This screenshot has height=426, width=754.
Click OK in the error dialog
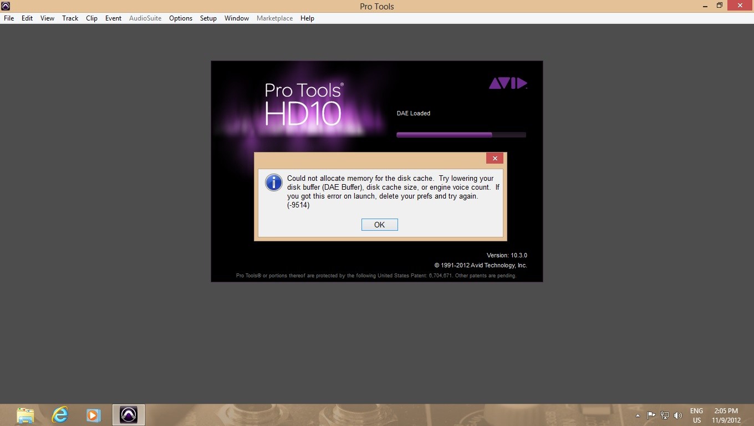[x=379, y=225]
